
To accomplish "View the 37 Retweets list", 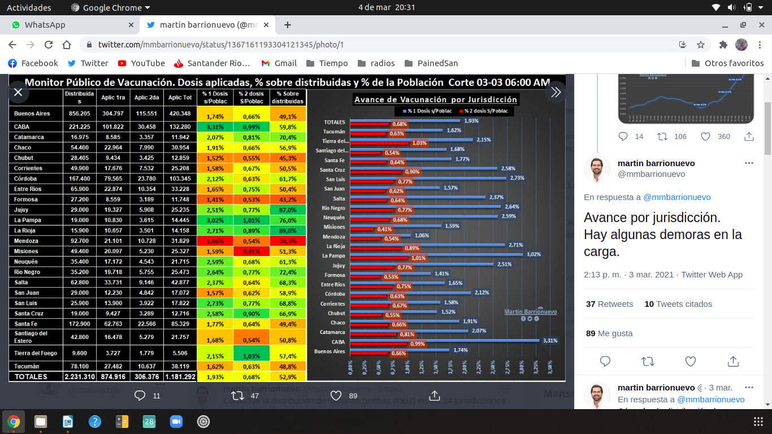I will point(609,304).
